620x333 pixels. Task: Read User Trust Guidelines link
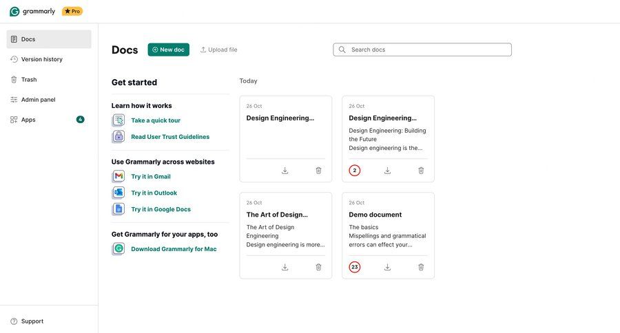(x=170, y=137)
